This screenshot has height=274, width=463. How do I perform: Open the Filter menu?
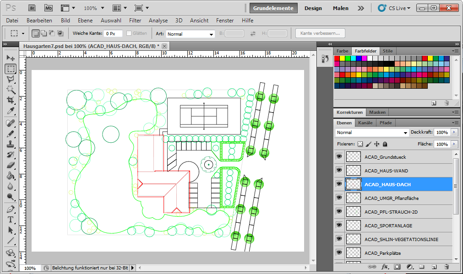[135, 21]
